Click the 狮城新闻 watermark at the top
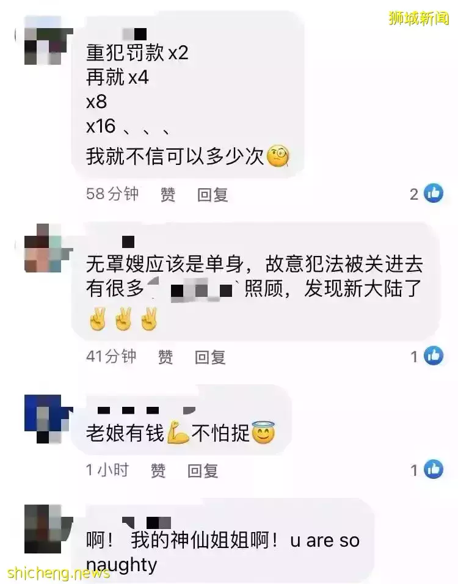Screen dimensions: 458x584 419,18
